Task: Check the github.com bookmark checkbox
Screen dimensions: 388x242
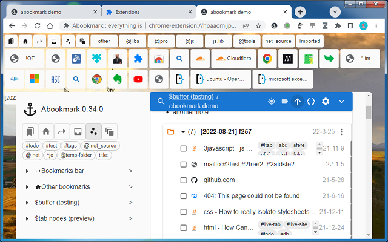Action: [183, 180]
